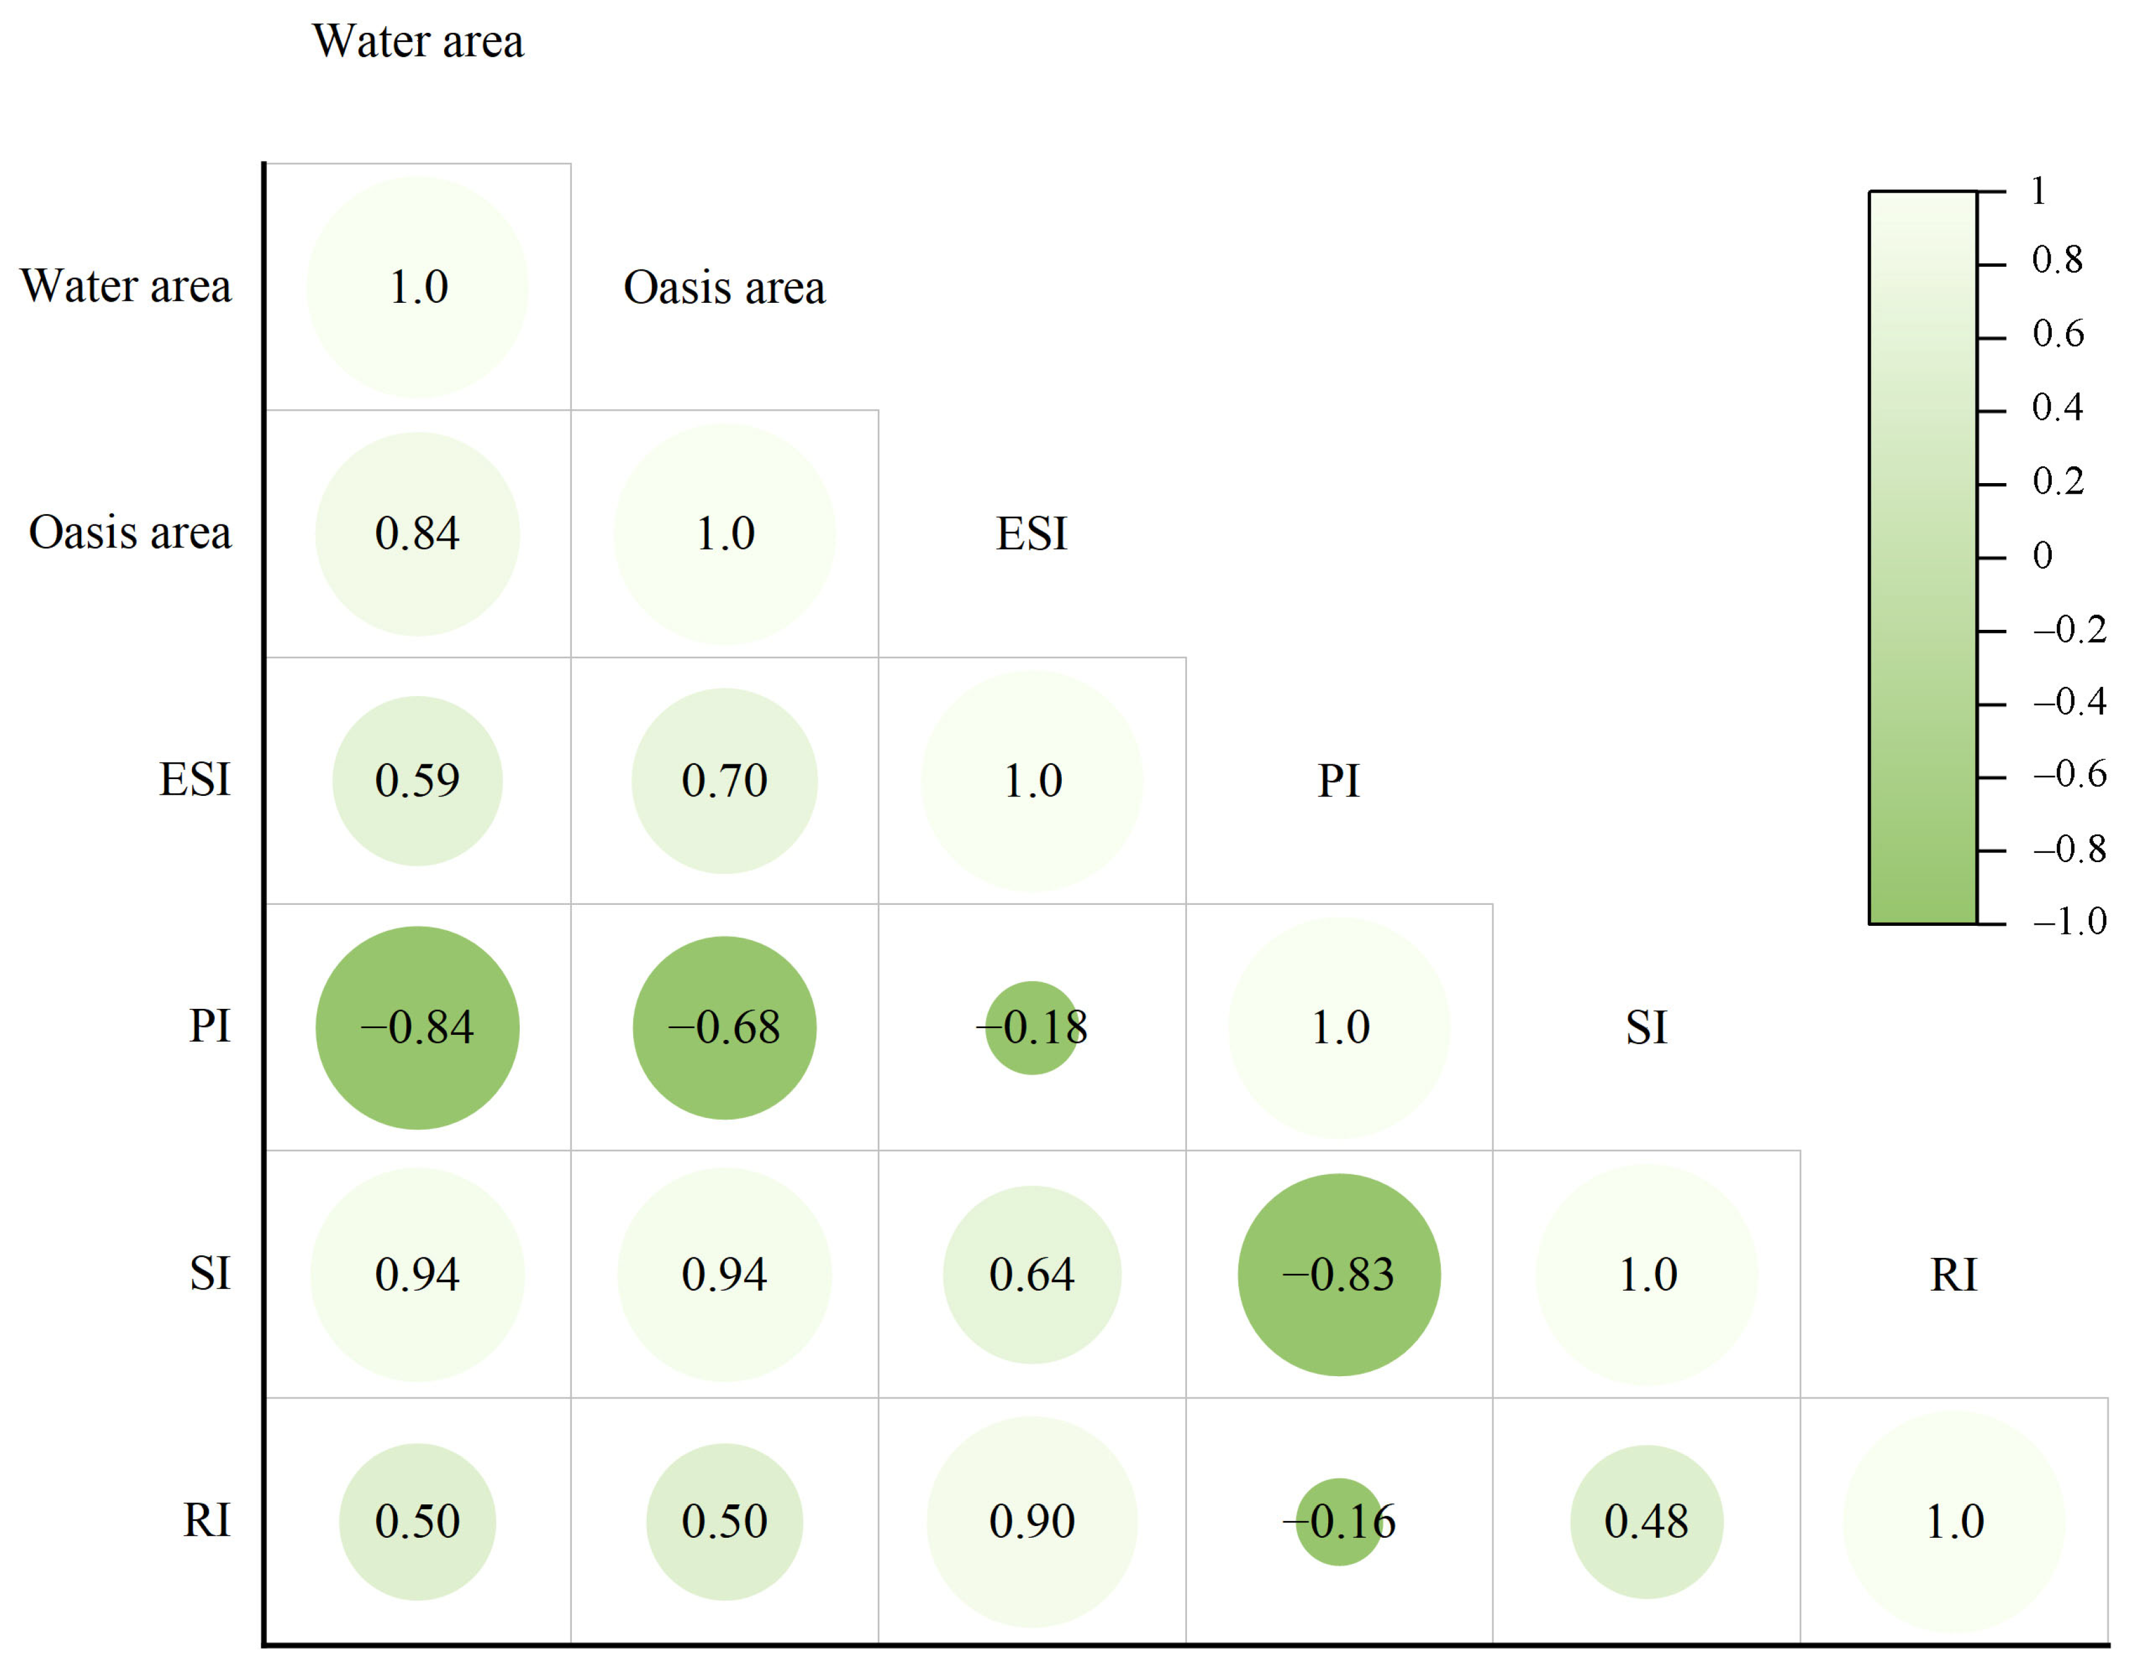This screenshot has width=2136, height=1679.
Task: Click the 0.70 circle in the ESI row
Action: coord(724,780)
